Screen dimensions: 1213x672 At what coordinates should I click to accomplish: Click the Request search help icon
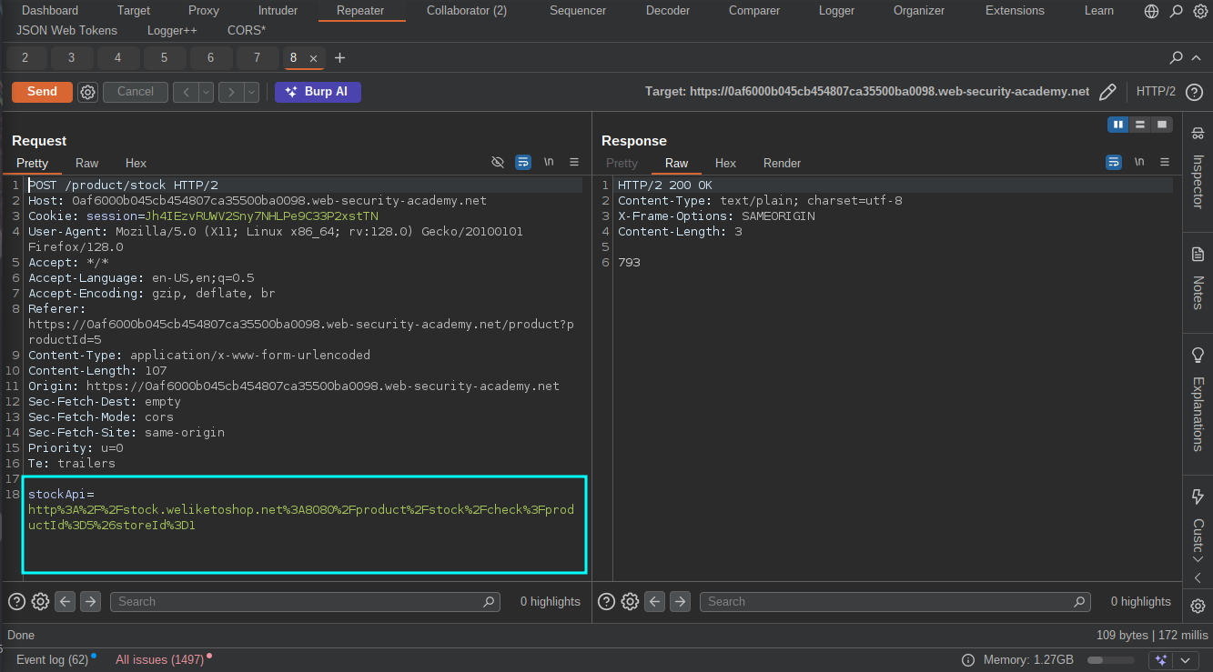(x=16, y=601)
